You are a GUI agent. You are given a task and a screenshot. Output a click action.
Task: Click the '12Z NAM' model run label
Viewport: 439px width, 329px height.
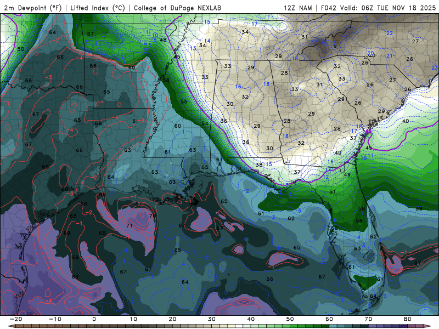pos(297,8)
